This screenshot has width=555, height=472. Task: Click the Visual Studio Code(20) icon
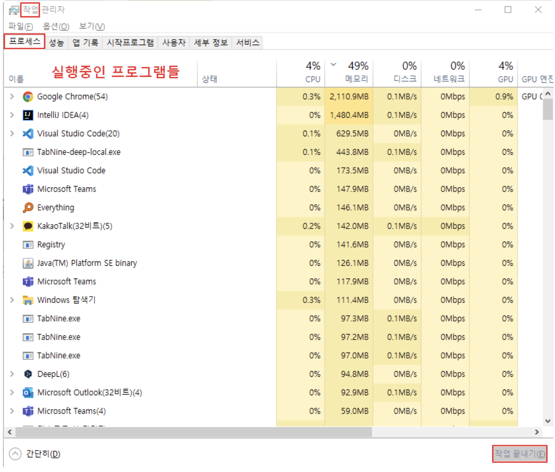(x=28, y=134)
